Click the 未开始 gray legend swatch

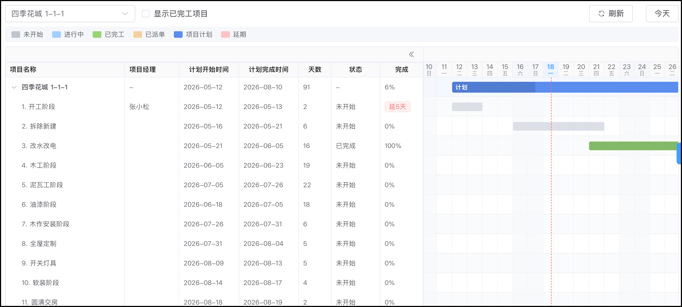[16, 35]
